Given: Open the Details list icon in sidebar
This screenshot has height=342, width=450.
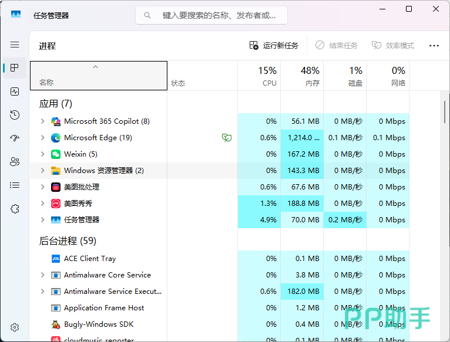Looking at the screenshot, I should click(x=15, y=185).
